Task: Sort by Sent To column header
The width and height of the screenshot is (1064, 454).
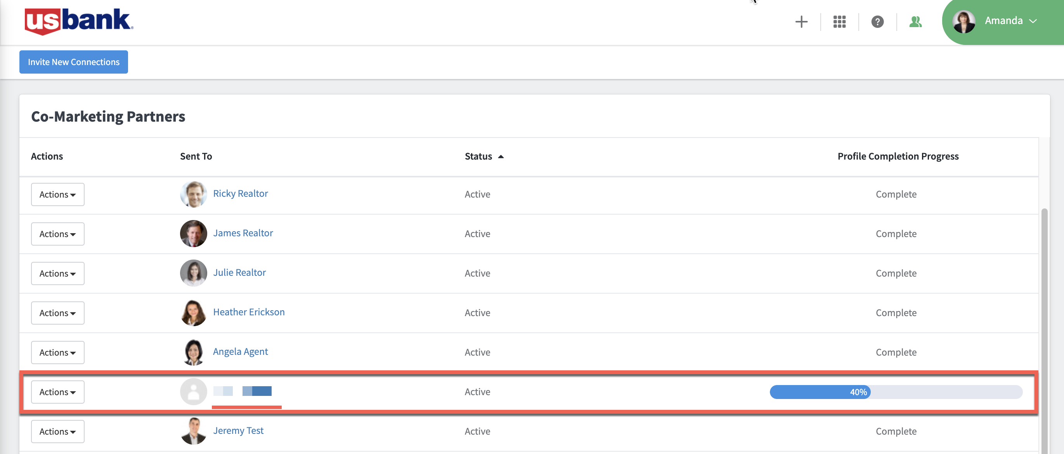Action: coord(196,156)
